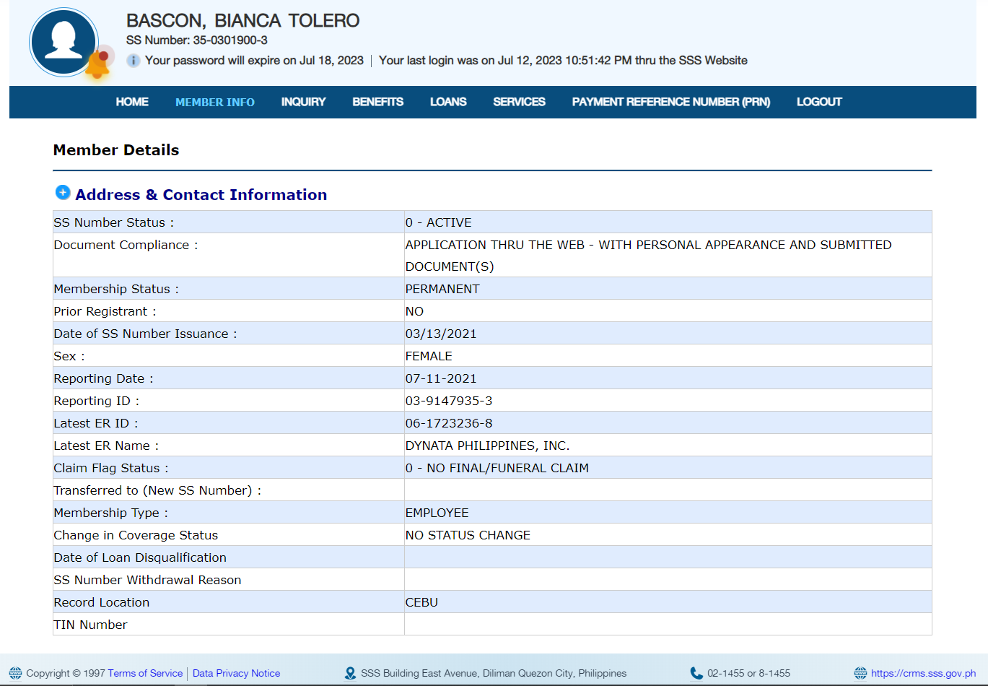Open the INQUIRY menu
988x686 pixels.
[303, 102]
